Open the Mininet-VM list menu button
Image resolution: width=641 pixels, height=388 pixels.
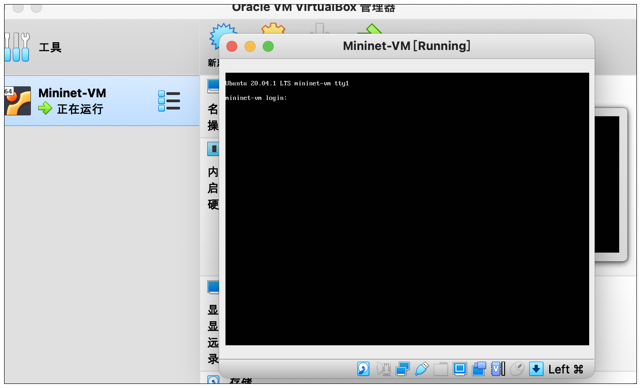169,101
